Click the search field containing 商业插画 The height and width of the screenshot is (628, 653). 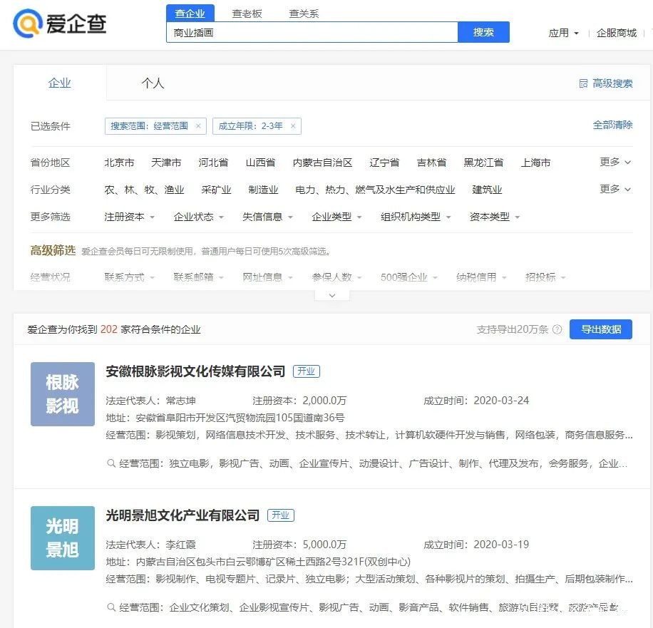click(312, 33)
